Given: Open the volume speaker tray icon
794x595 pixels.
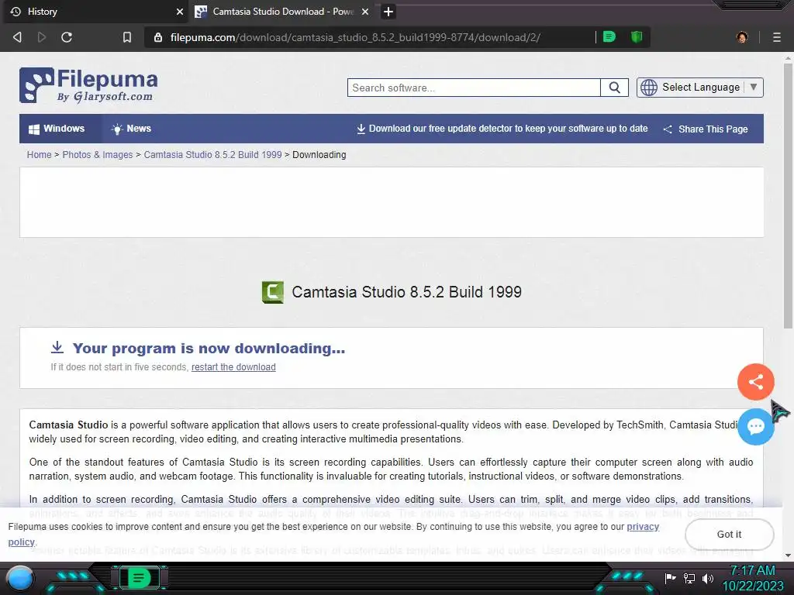Looking at the screenshot, I should pyautogui.click(x=708, y=578).
